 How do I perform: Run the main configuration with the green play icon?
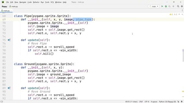click(162, 6)
